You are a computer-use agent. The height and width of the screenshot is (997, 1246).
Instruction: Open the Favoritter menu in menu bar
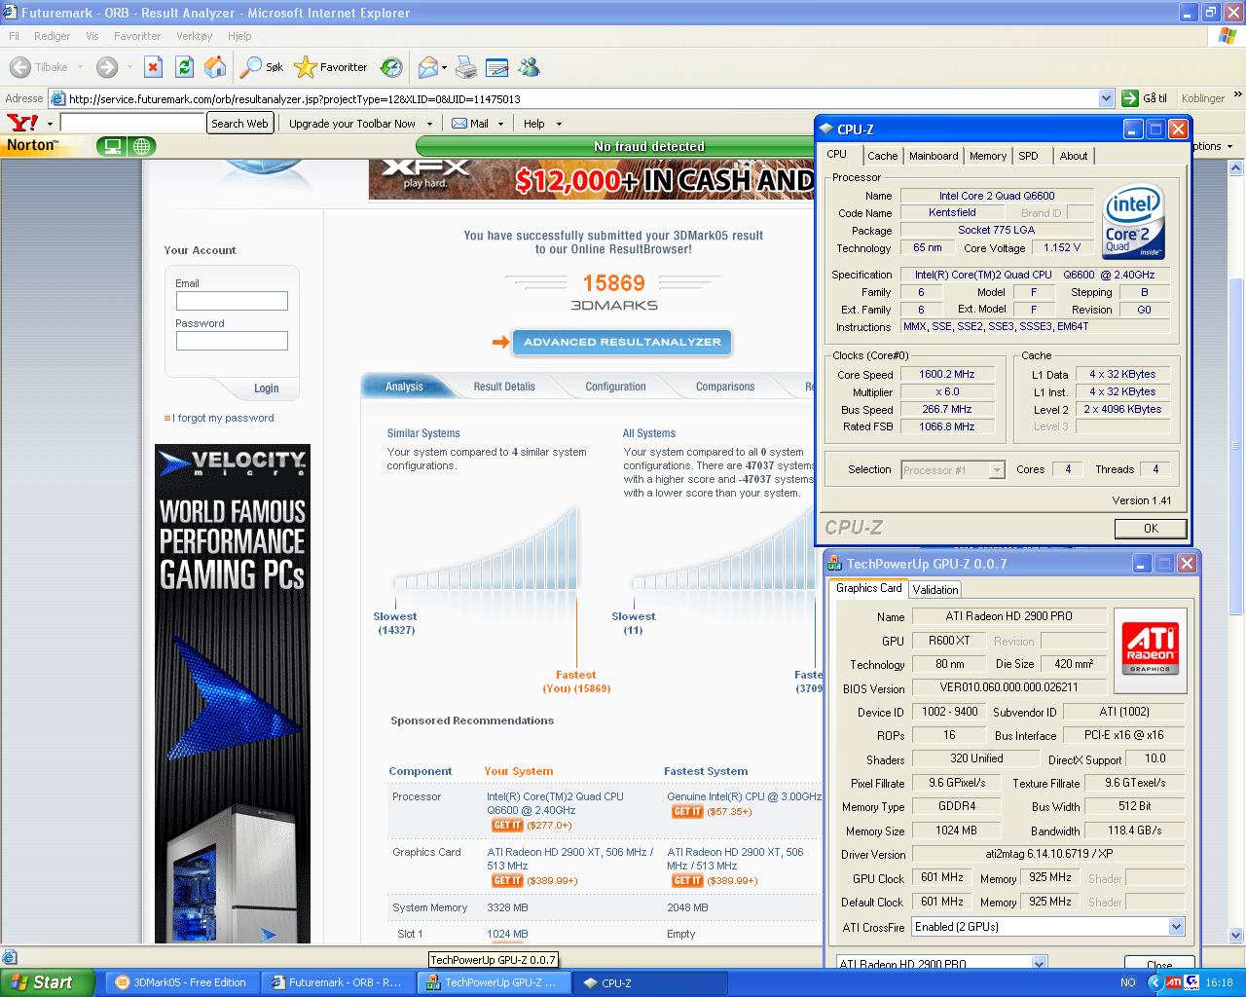[x=137, y=36]
